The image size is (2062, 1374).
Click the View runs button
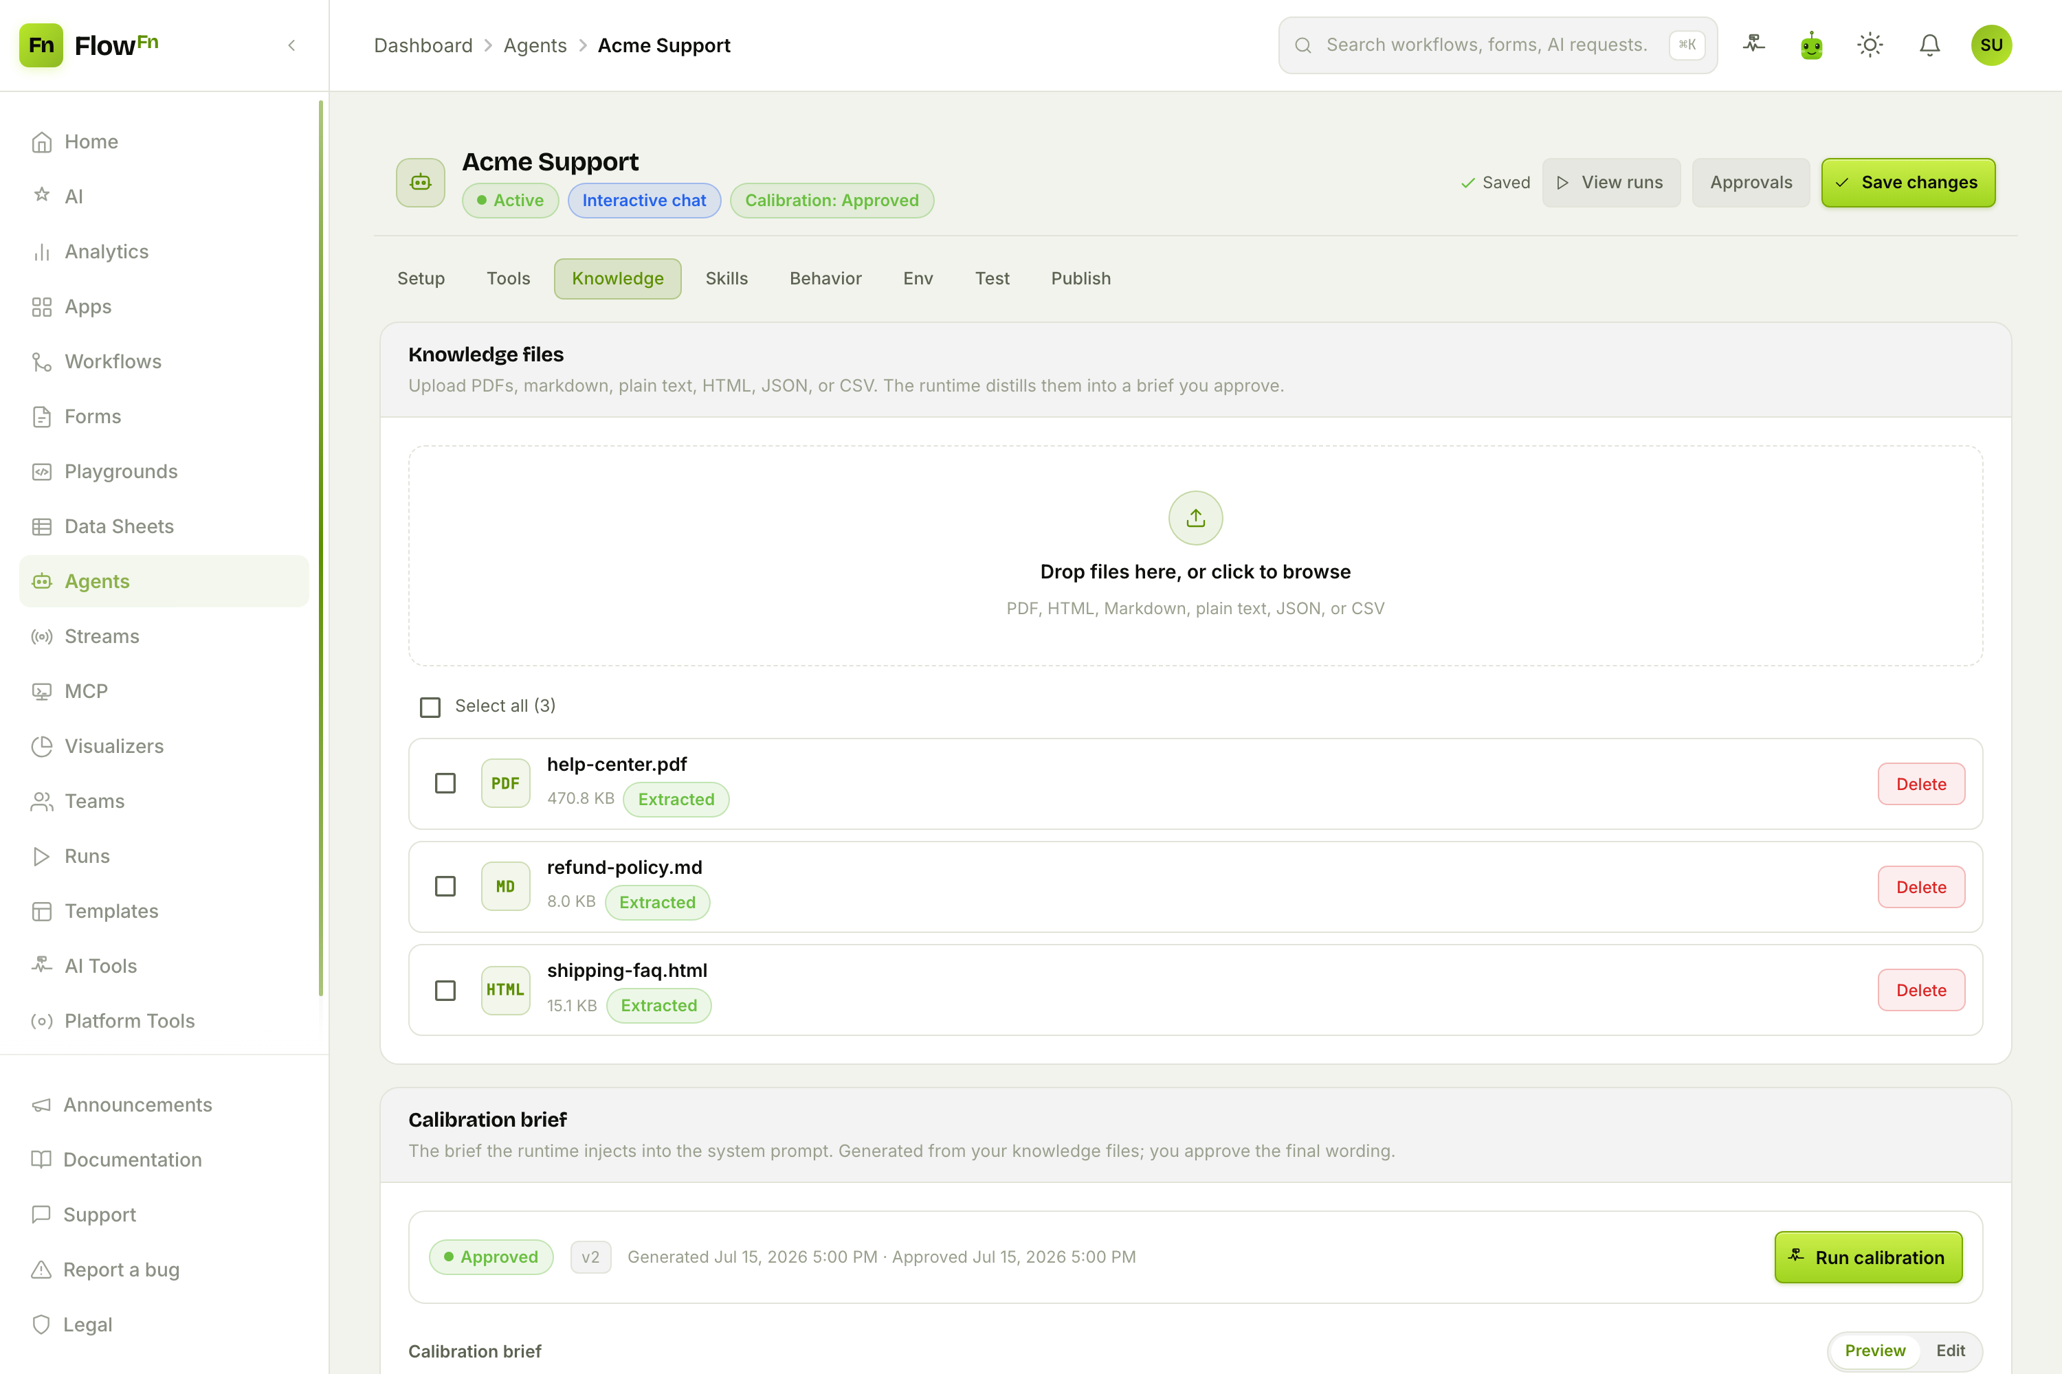[x=1610, y=182]
